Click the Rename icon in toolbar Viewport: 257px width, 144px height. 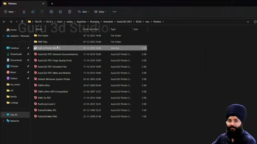click(x=51, y=12)
